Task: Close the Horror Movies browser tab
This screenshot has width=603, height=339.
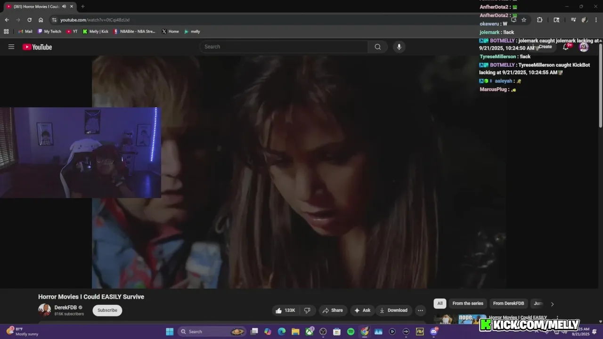Action: click(x=72, y=7)
